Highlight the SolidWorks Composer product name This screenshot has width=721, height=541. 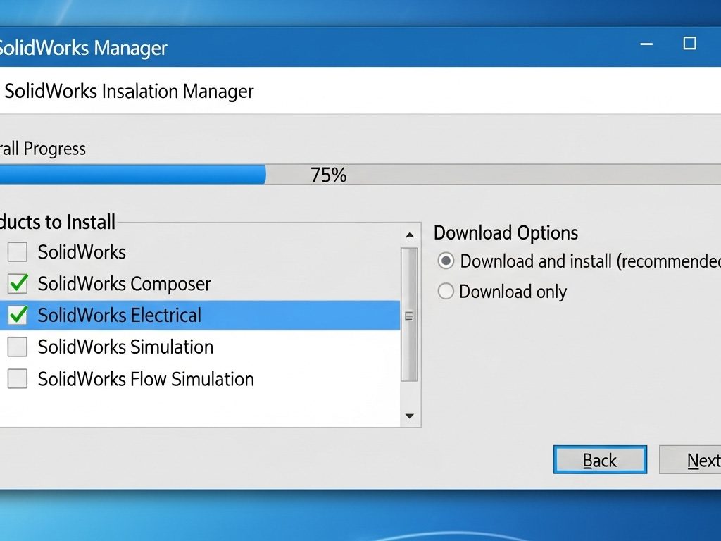(x=124, y=284)
